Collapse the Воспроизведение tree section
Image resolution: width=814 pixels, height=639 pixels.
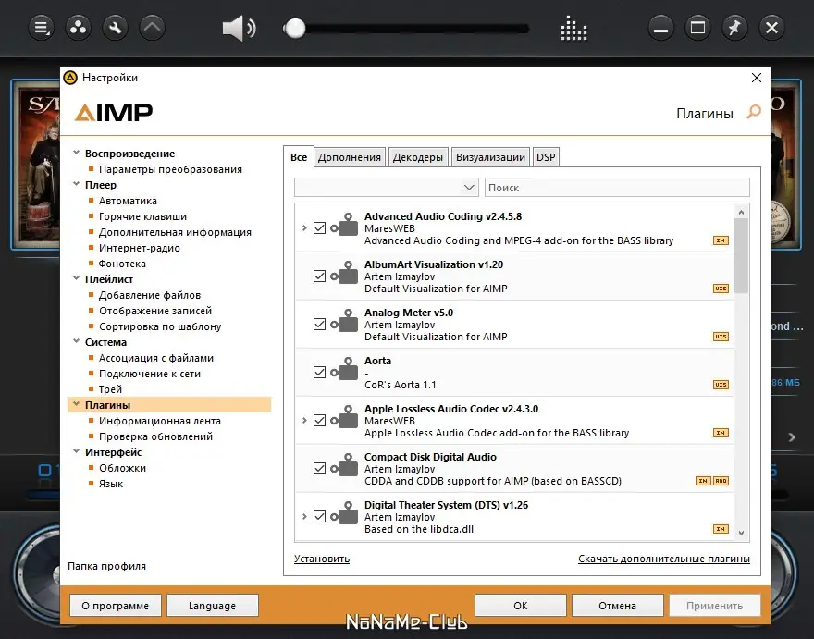coord(76,153)
